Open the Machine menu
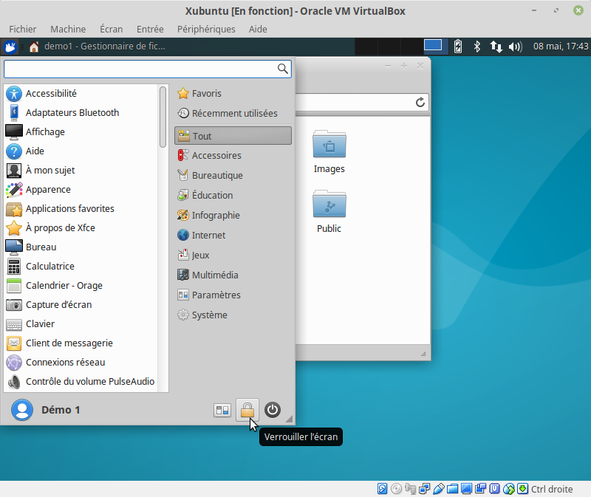 [x=68, y=29]
